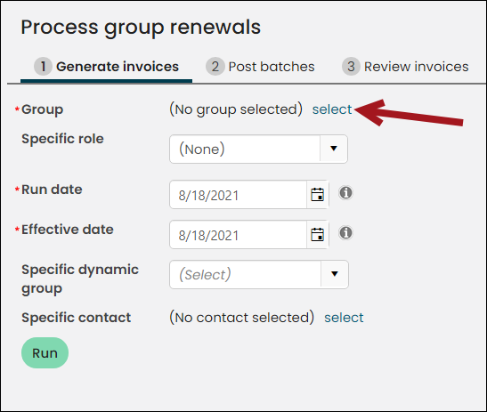
Task: Open the Effective date calendar picker
Action: tap(318, 234)
